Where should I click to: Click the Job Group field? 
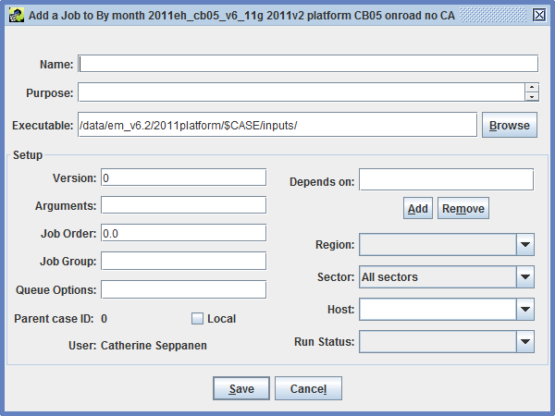[x=183, y=261]
